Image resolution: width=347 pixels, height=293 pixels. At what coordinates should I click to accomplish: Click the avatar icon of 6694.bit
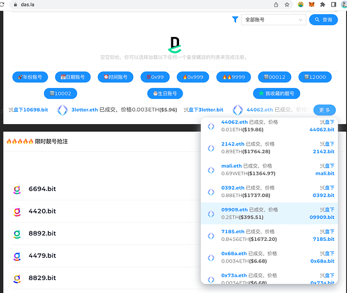[17, 189]
